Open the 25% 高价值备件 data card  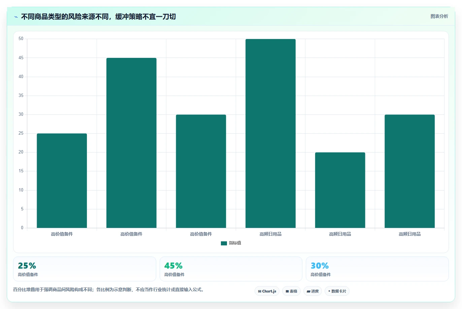(85, 269)
